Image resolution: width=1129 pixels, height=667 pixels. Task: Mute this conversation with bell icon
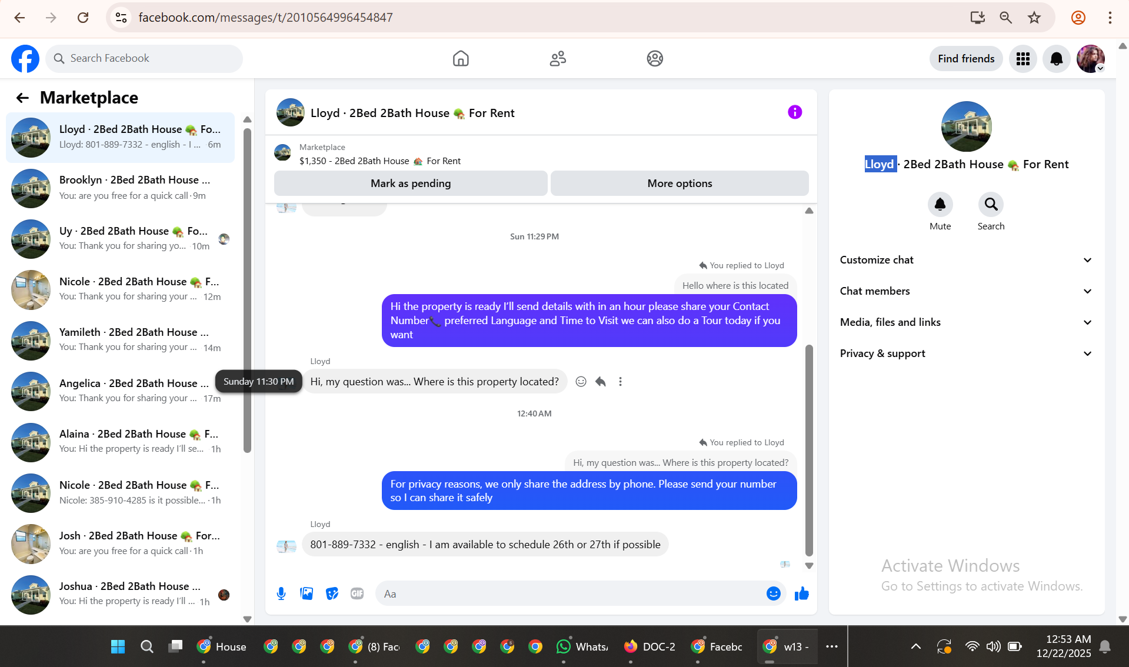click(940, 204)
